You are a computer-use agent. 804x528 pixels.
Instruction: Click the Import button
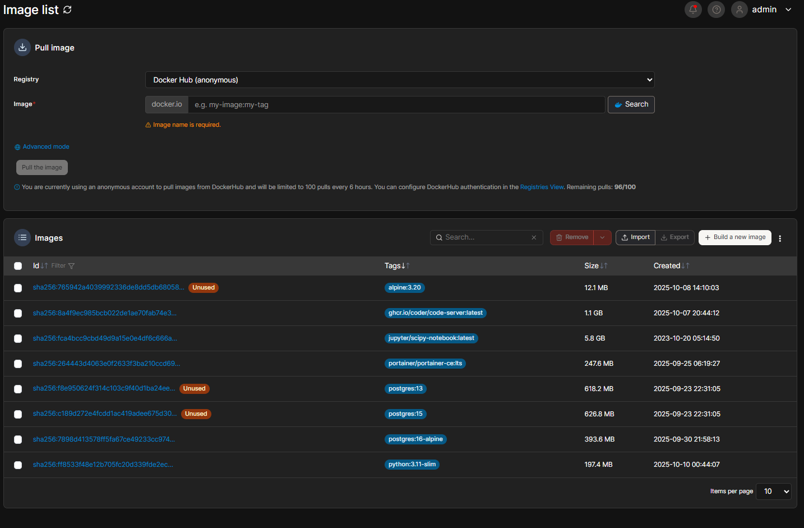click(635, 237)
